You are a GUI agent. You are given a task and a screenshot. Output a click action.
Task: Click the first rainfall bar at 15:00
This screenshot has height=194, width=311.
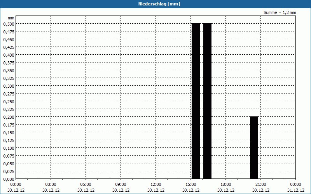pyautogui.click(x=196, y=101)
